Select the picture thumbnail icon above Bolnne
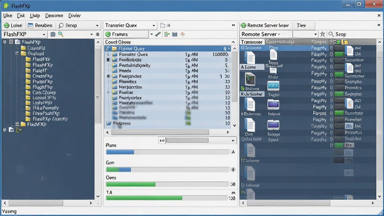 tap(250, 79)
